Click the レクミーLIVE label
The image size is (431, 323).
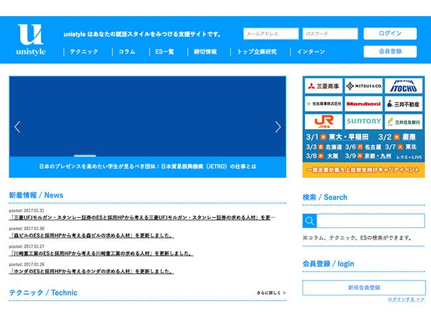point(409,157)
